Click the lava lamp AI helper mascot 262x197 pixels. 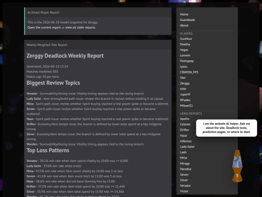pyautogui.click(x=237, y=166)
